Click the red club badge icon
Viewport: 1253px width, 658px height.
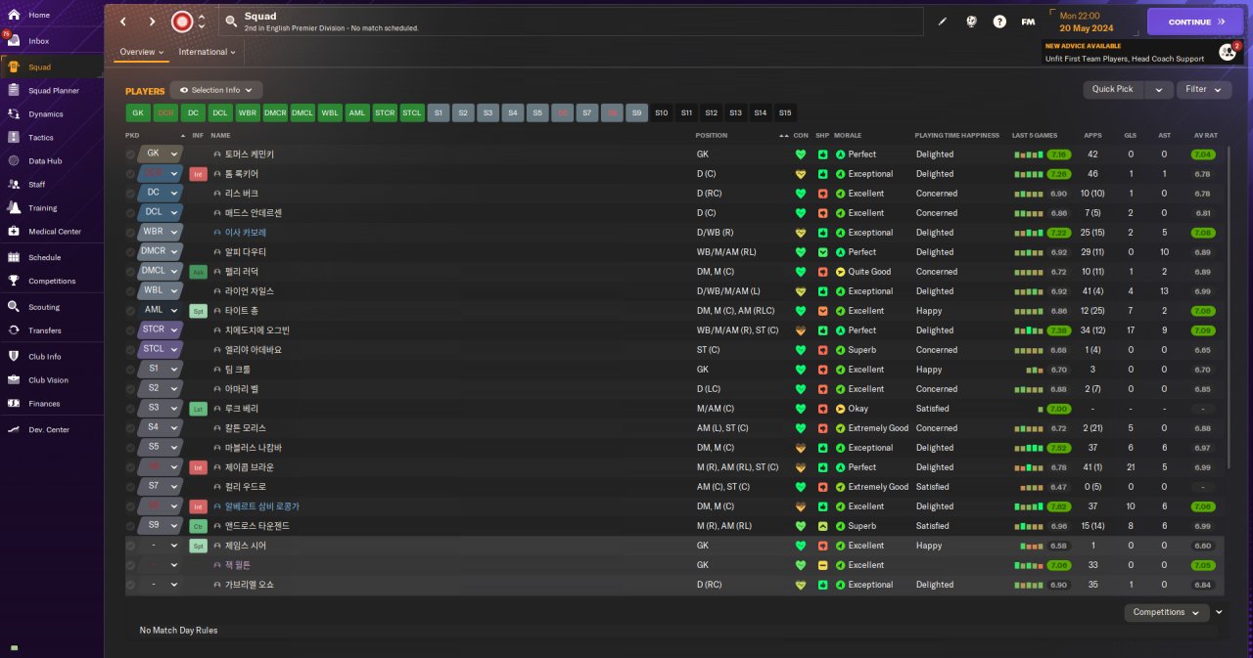point(182,22)
